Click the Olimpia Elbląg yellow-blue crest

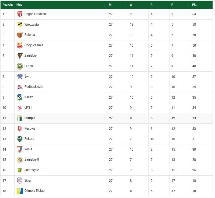(x=20, y=191)
